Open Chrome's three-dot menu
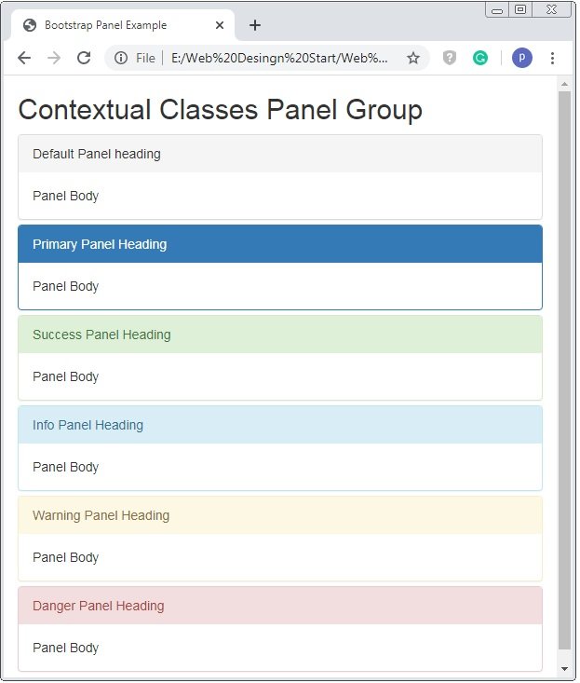This screenshot has width=580, height=683. click(x=552, y=58)
